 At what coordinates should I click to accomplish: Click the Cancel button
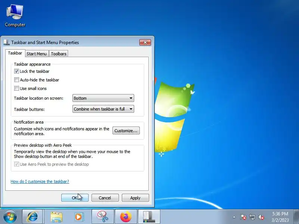coord(105,198)
